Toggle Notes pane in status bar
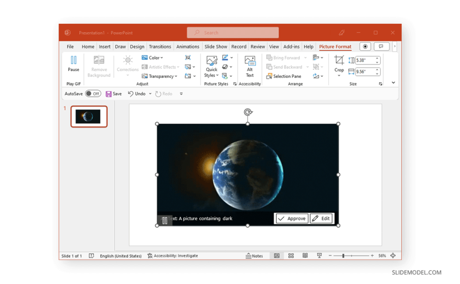This screenshot has width=460, height=284. (x=254, y=256)
